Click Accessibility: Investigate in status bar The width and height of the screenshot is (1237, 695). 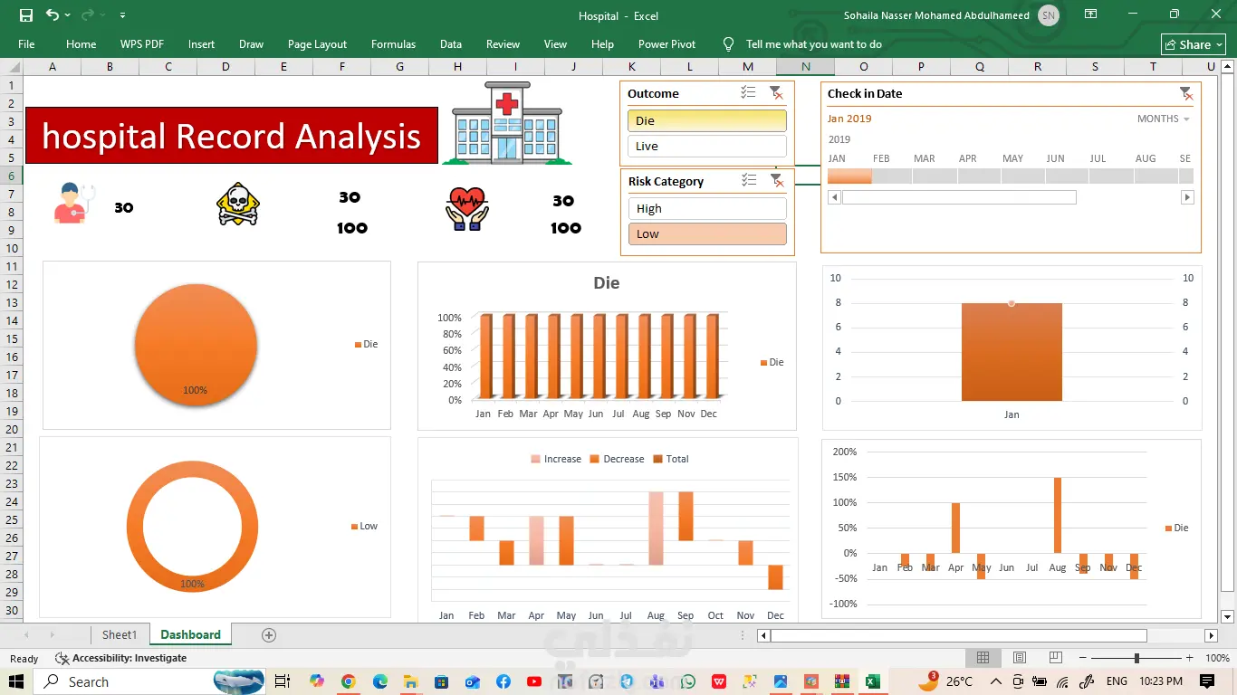[x=121, y=659]
